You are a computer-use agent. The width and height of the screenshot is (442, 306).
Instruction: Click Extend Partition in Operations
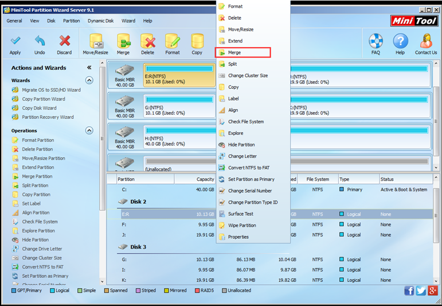pos(38,168)
